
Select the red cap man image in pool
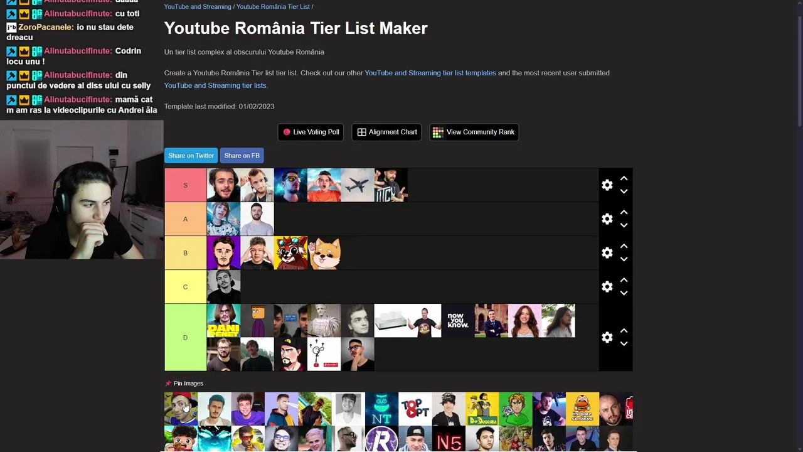click(x=181, y=409)
